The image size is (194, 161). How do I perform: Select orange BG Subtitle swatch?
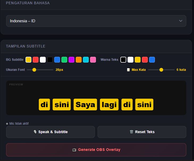click(x=79, y=60)
